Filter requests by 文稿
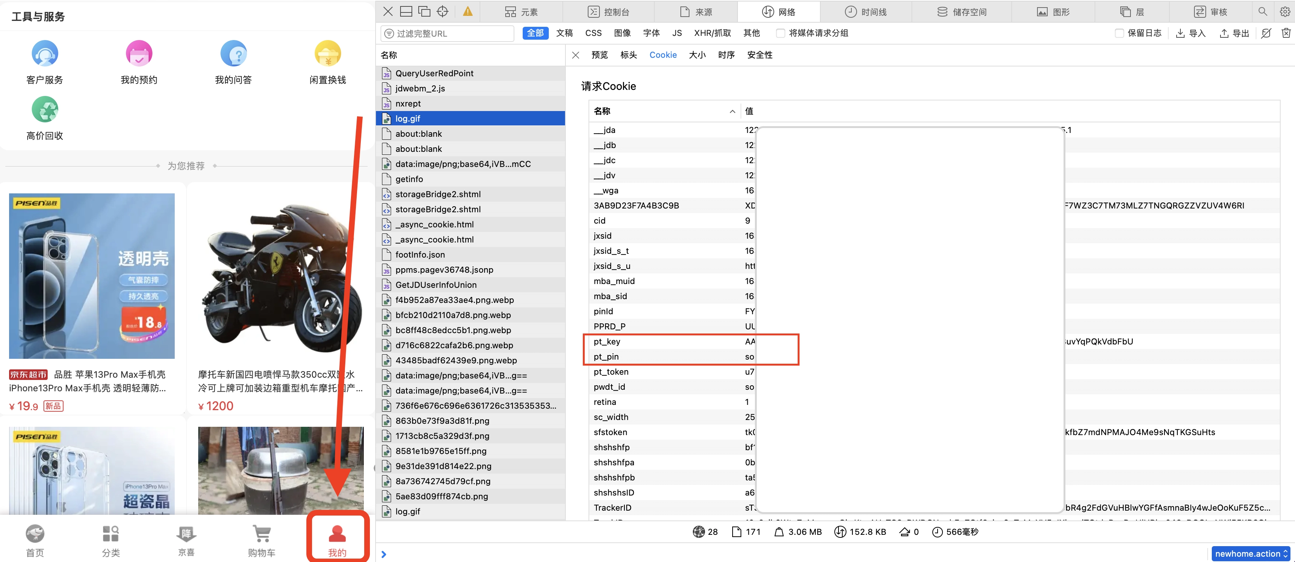This screenshot has width=1295, height=562. click(x=564, y=33)
